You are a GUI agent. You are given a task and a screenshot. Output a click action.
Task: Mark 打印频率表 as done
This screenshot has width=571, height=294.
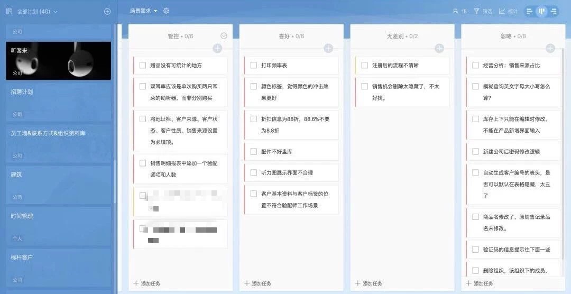[x=254, y=65]
